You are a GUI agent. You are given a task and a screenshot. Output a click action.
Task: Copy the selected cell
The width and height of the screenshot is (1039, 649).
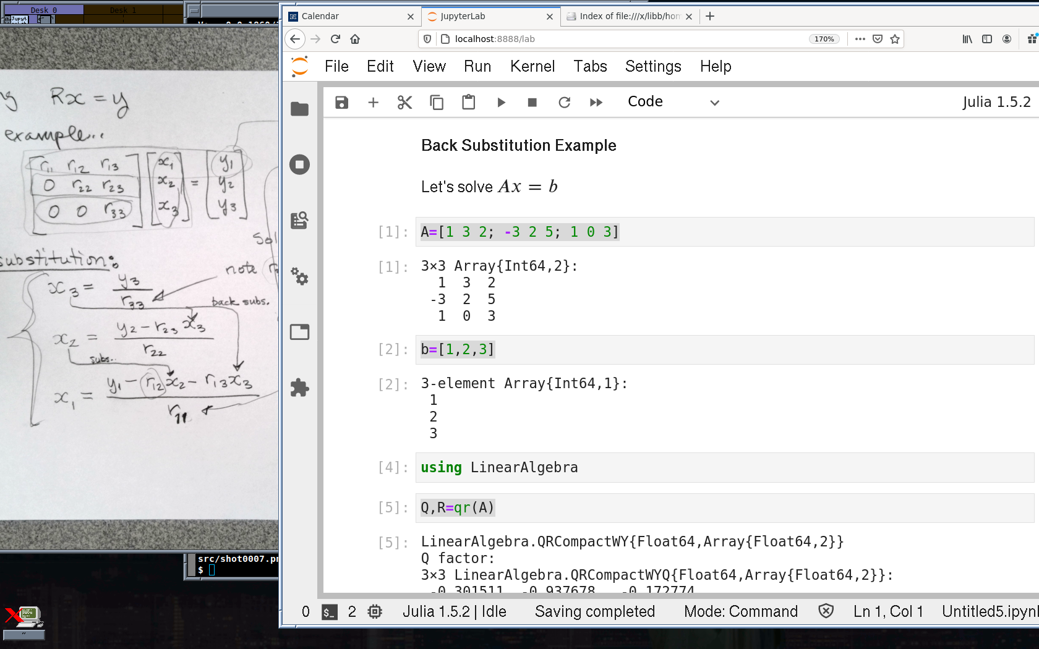(437, 103)
